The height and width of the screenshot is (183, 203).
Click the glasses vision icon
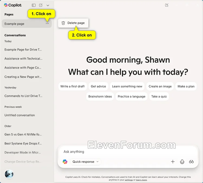tap(191, 162)
